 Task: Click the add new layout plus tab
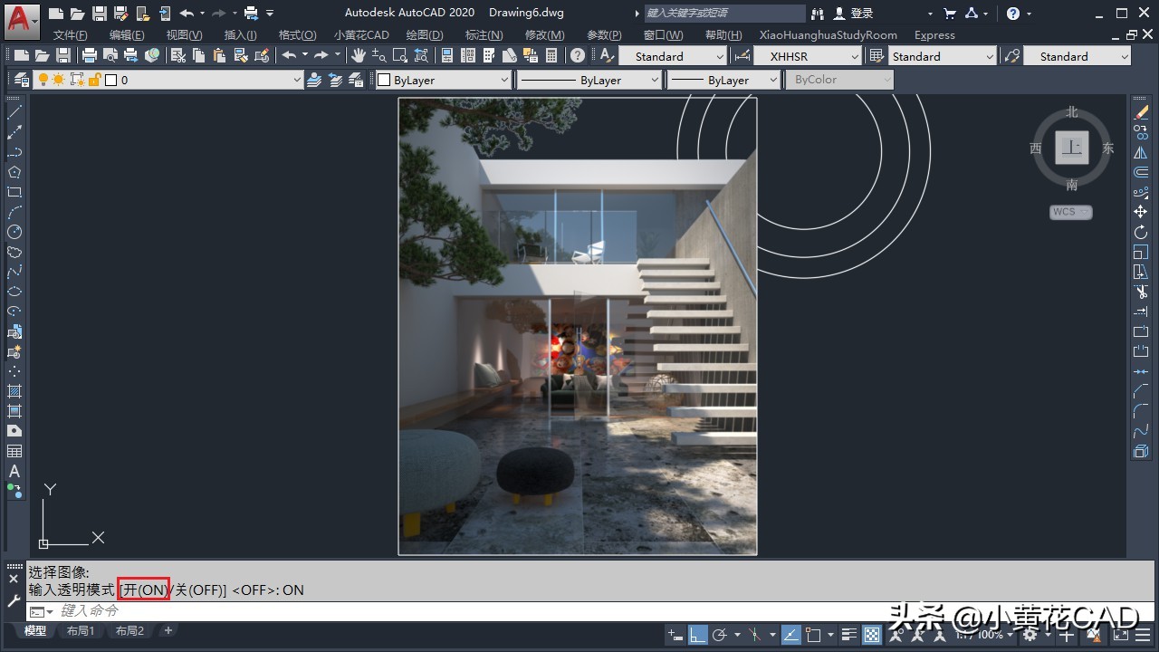pyautogui.click(x=168, y=631)
